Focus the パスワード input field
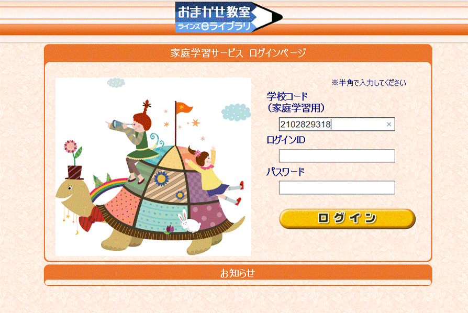This screenshot has width=468, height=313. [337, 187]
